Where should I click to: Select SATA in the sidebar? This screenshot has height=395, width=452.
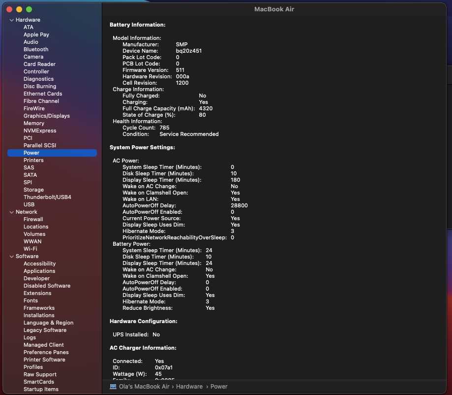coord(30,175)
